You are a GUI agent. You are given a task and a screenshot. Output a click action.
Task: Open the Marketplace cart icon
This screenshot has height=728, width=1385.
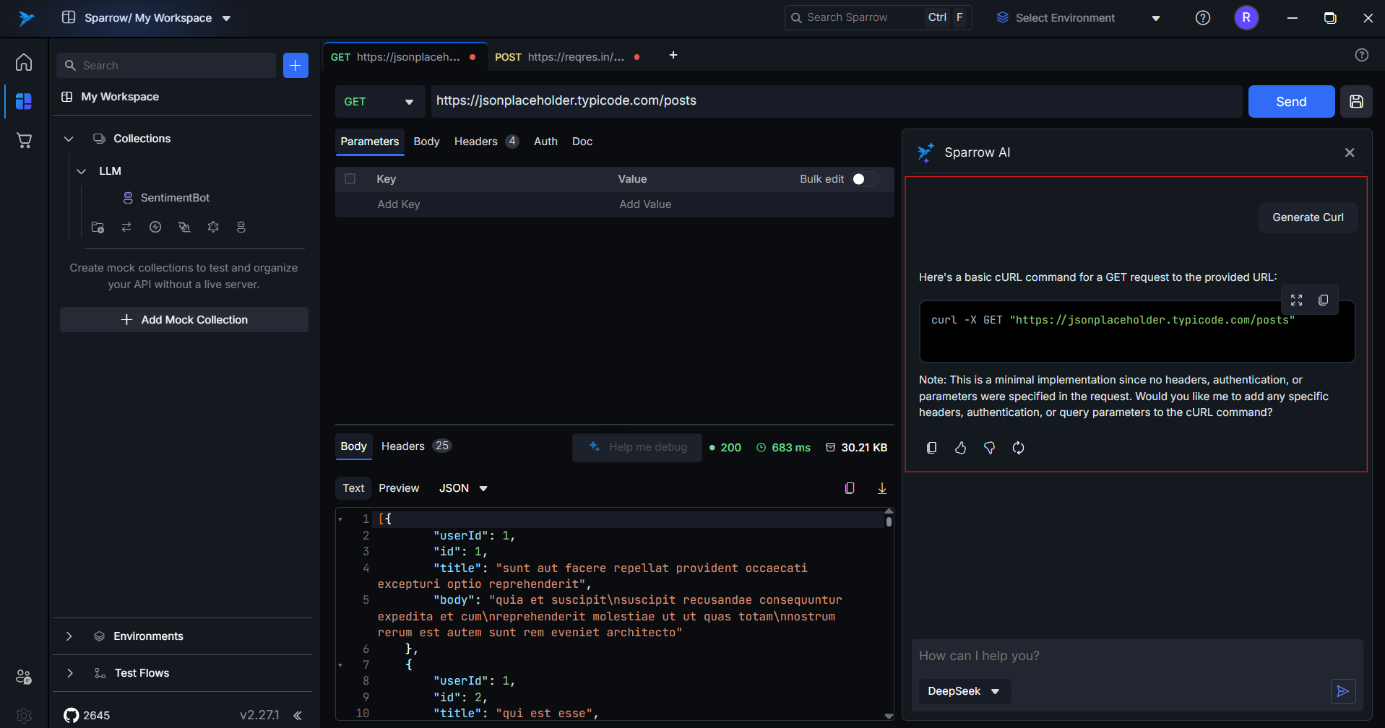click(24, 140)
